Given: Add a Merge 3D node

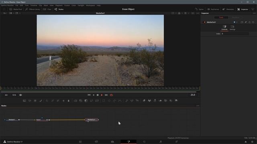Looking at the screenshot, I should coord(160,101).
